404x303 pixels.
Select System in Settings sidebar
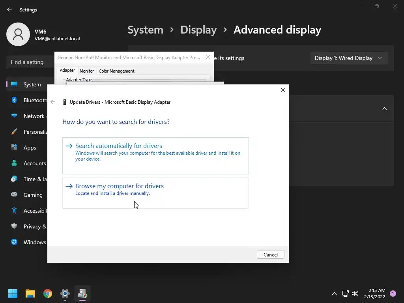pos(27,84)
